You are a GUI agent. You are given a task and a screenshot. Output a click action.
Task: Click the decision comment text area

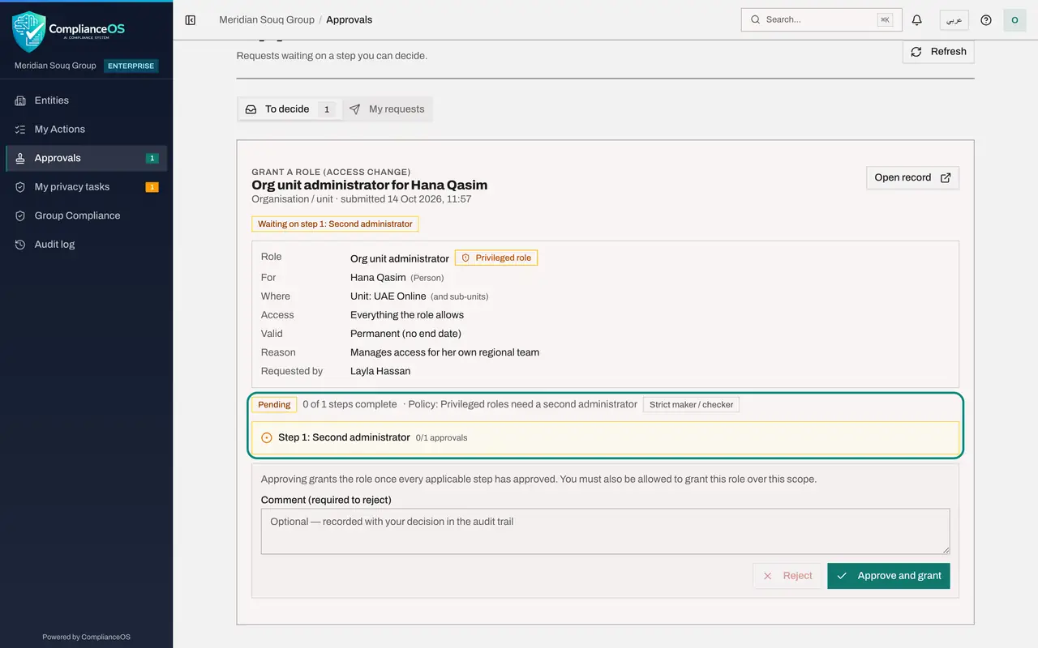click(x=605, y=531)
